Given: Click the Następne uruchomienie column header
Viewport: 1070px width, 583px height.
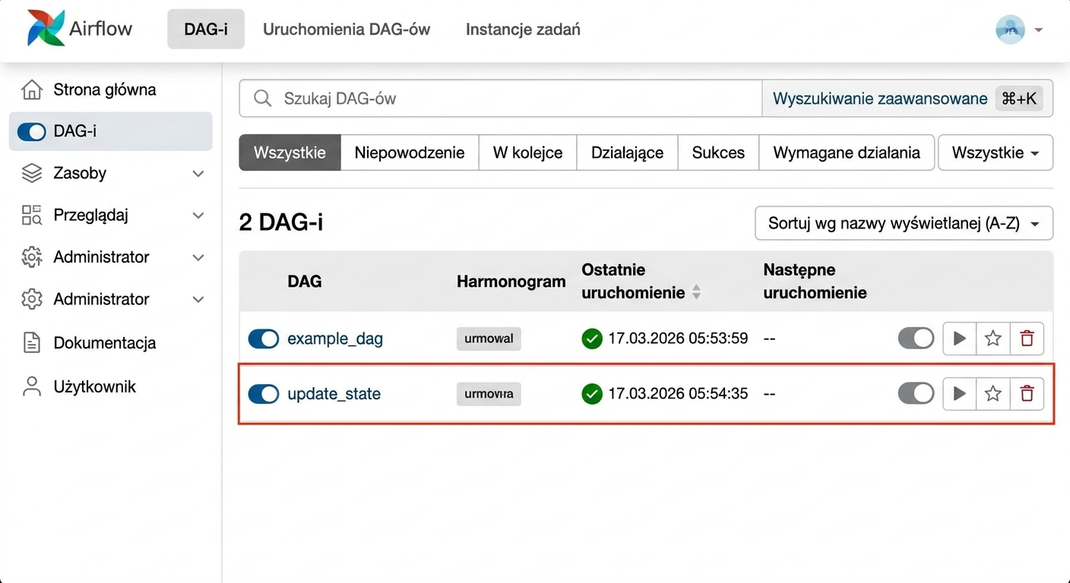Looking at the screenshot, I should point(815,281).
